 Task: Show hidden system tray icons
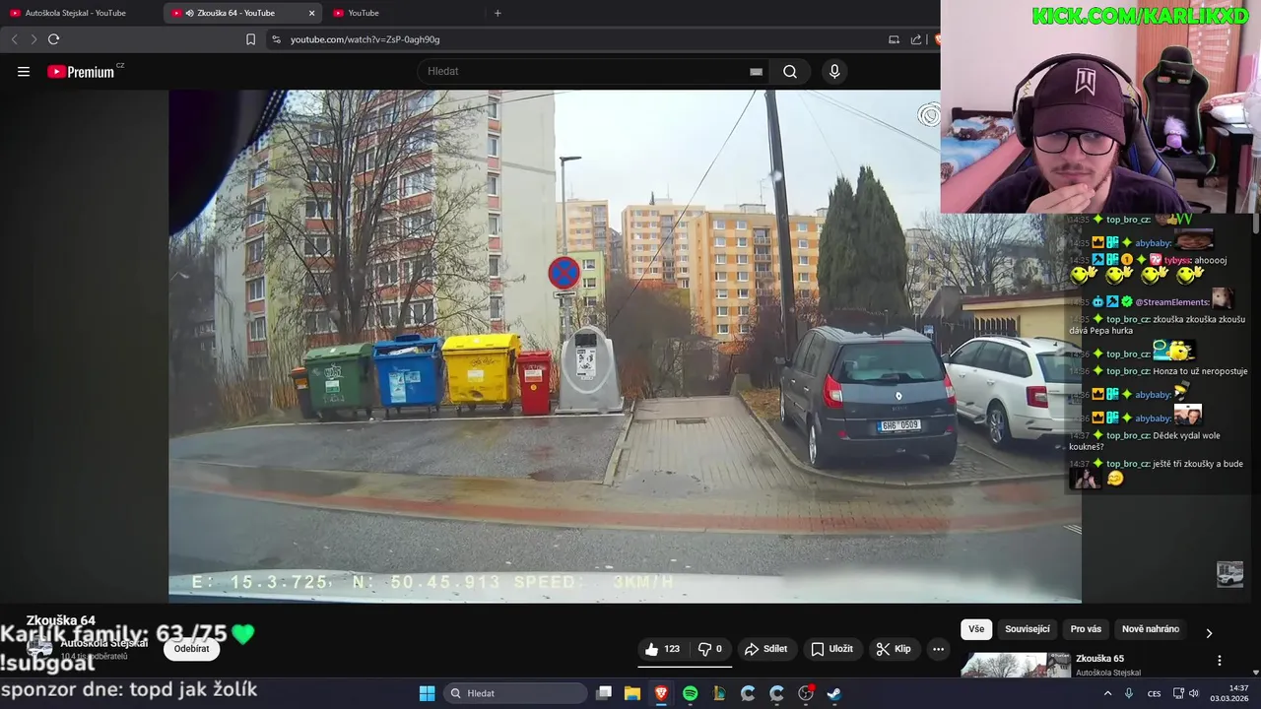pos(1107,693)
